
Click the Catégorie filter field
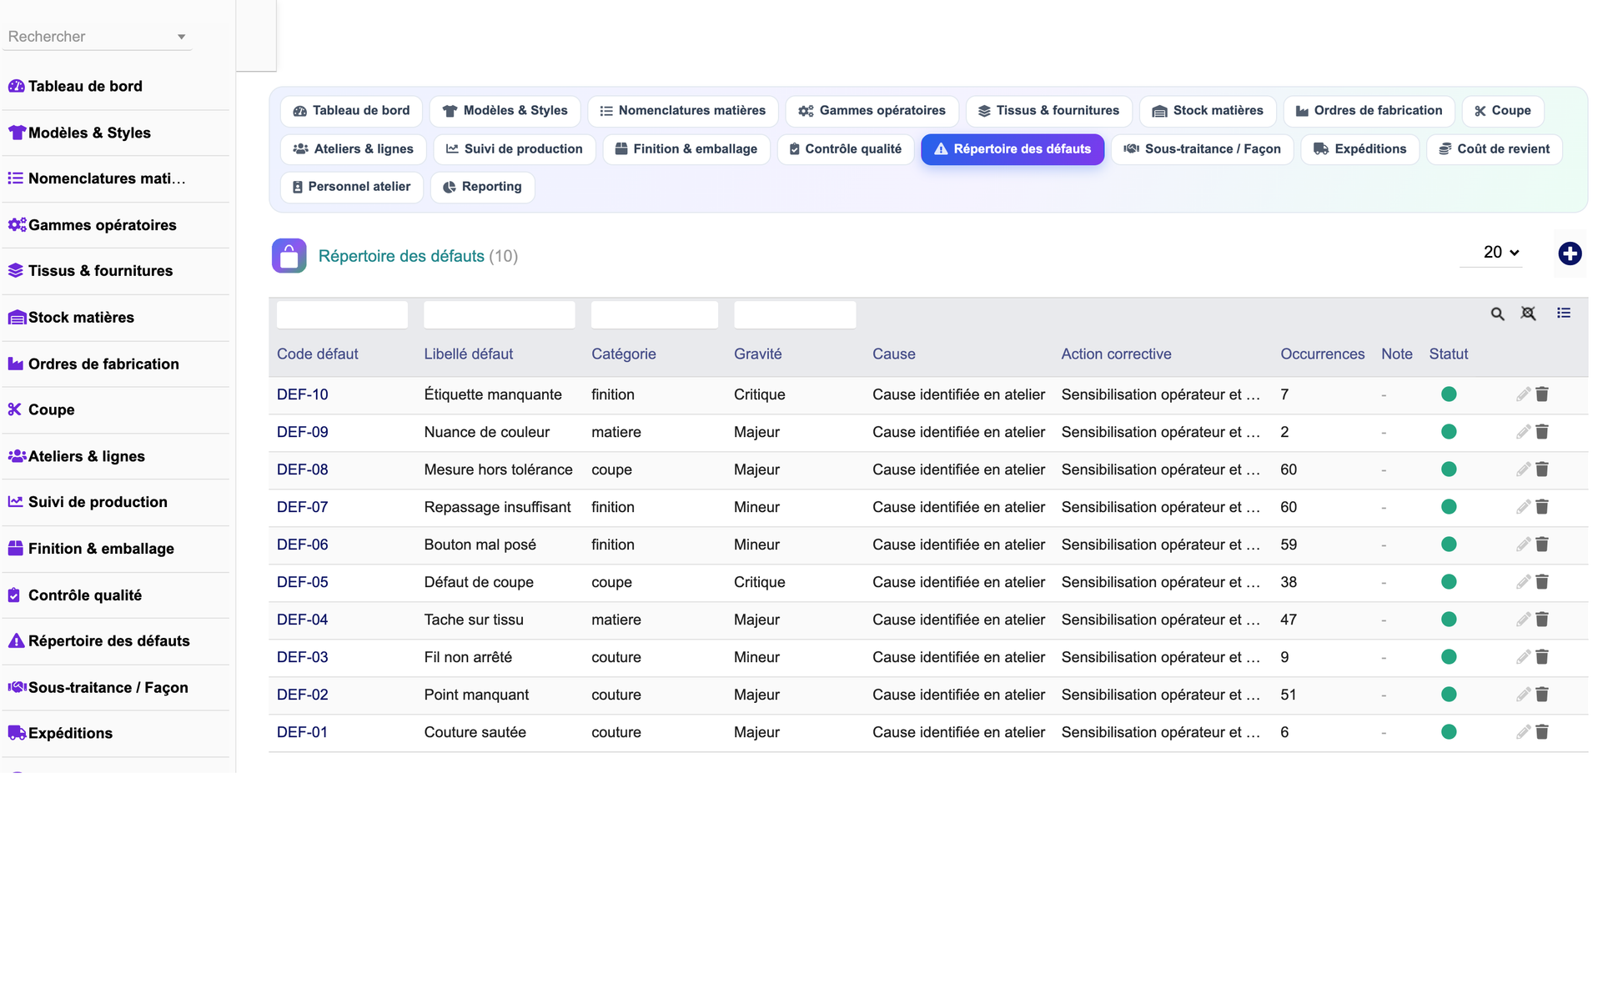tap(654, 314)
